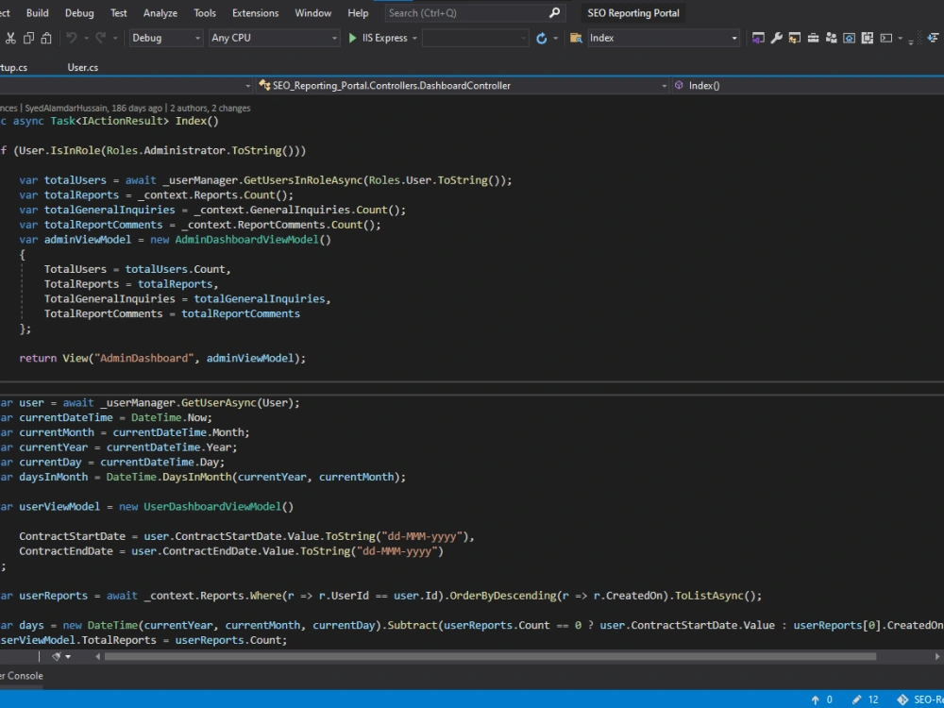
Task: Click the CodeLens author SyedAlamdarHussain link
Action: [66, 109]
